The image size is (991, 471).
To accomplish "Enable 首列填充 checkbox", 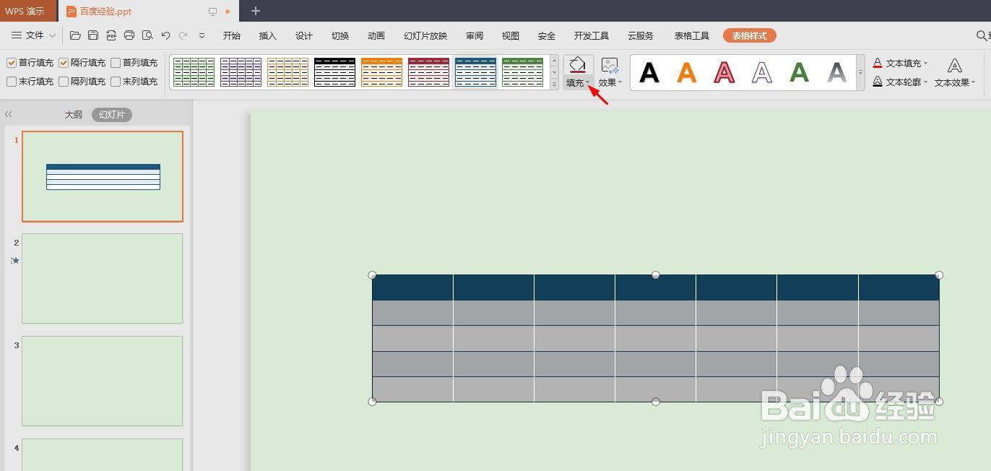I will pyautogui.click(x=116, y=63).
